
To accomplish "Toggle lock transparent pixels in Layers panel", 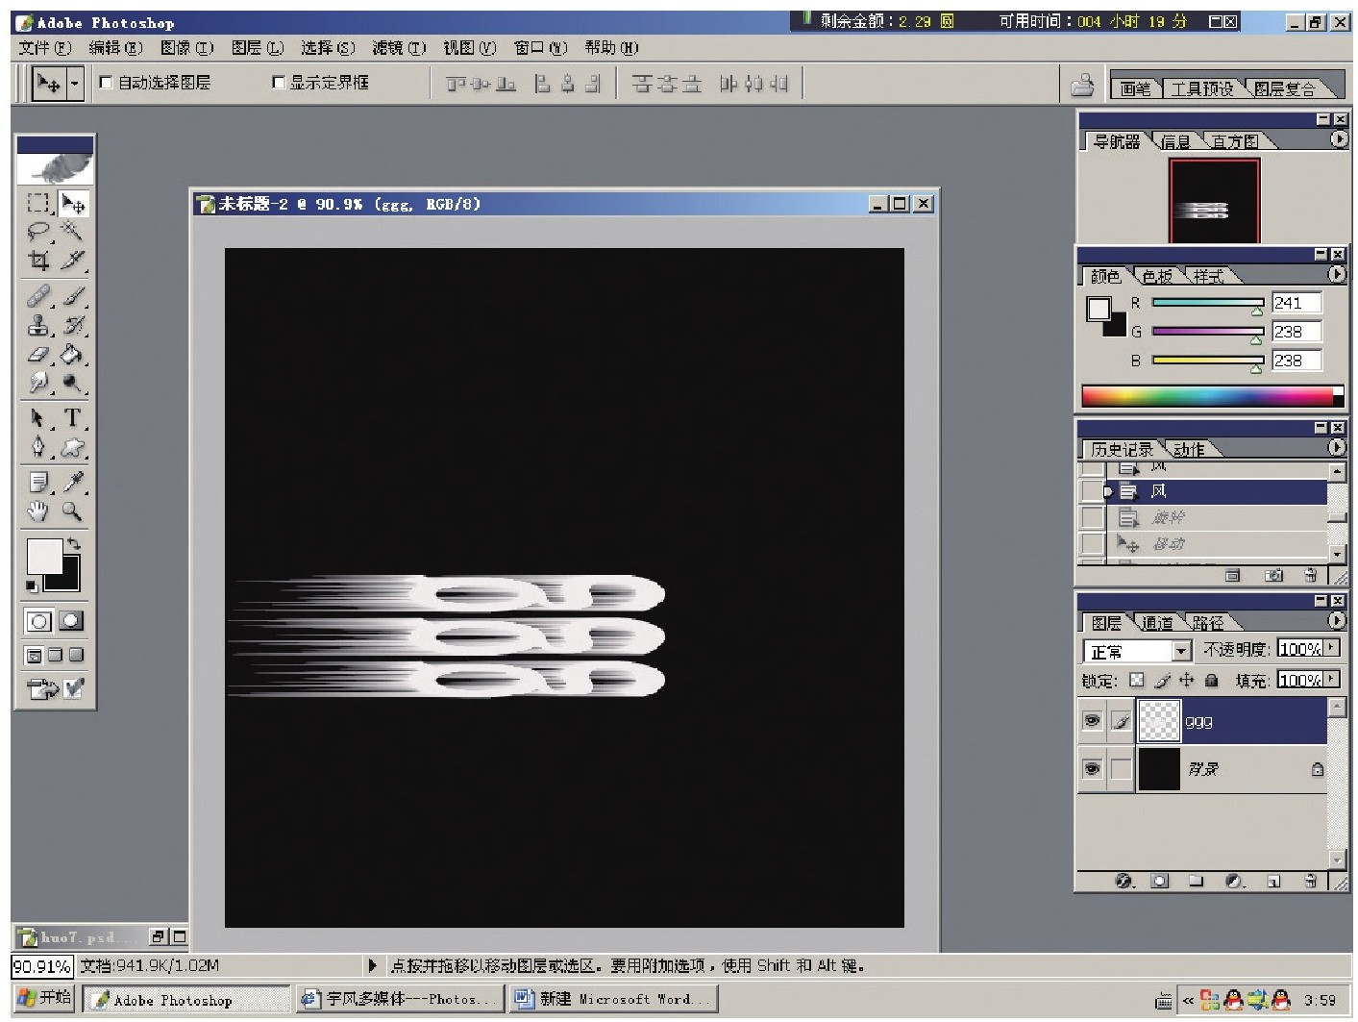I will (1137, 681).
